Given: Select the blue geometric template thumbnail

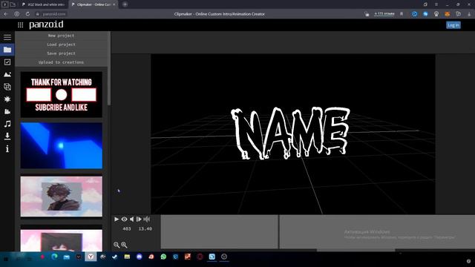Looking at the screenshot, I should pos(62,145).
